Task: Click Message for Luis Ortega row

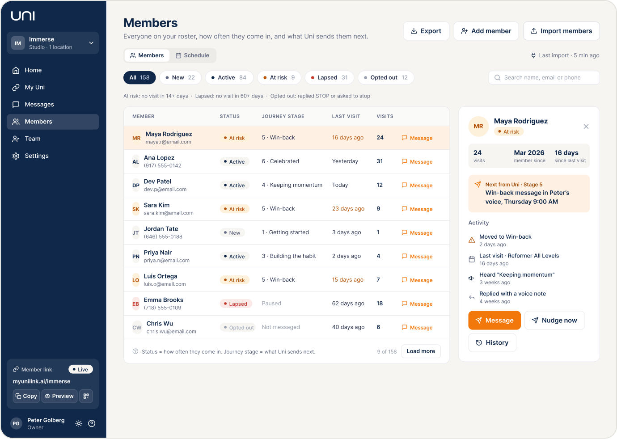Action: (x=417, y=280)
